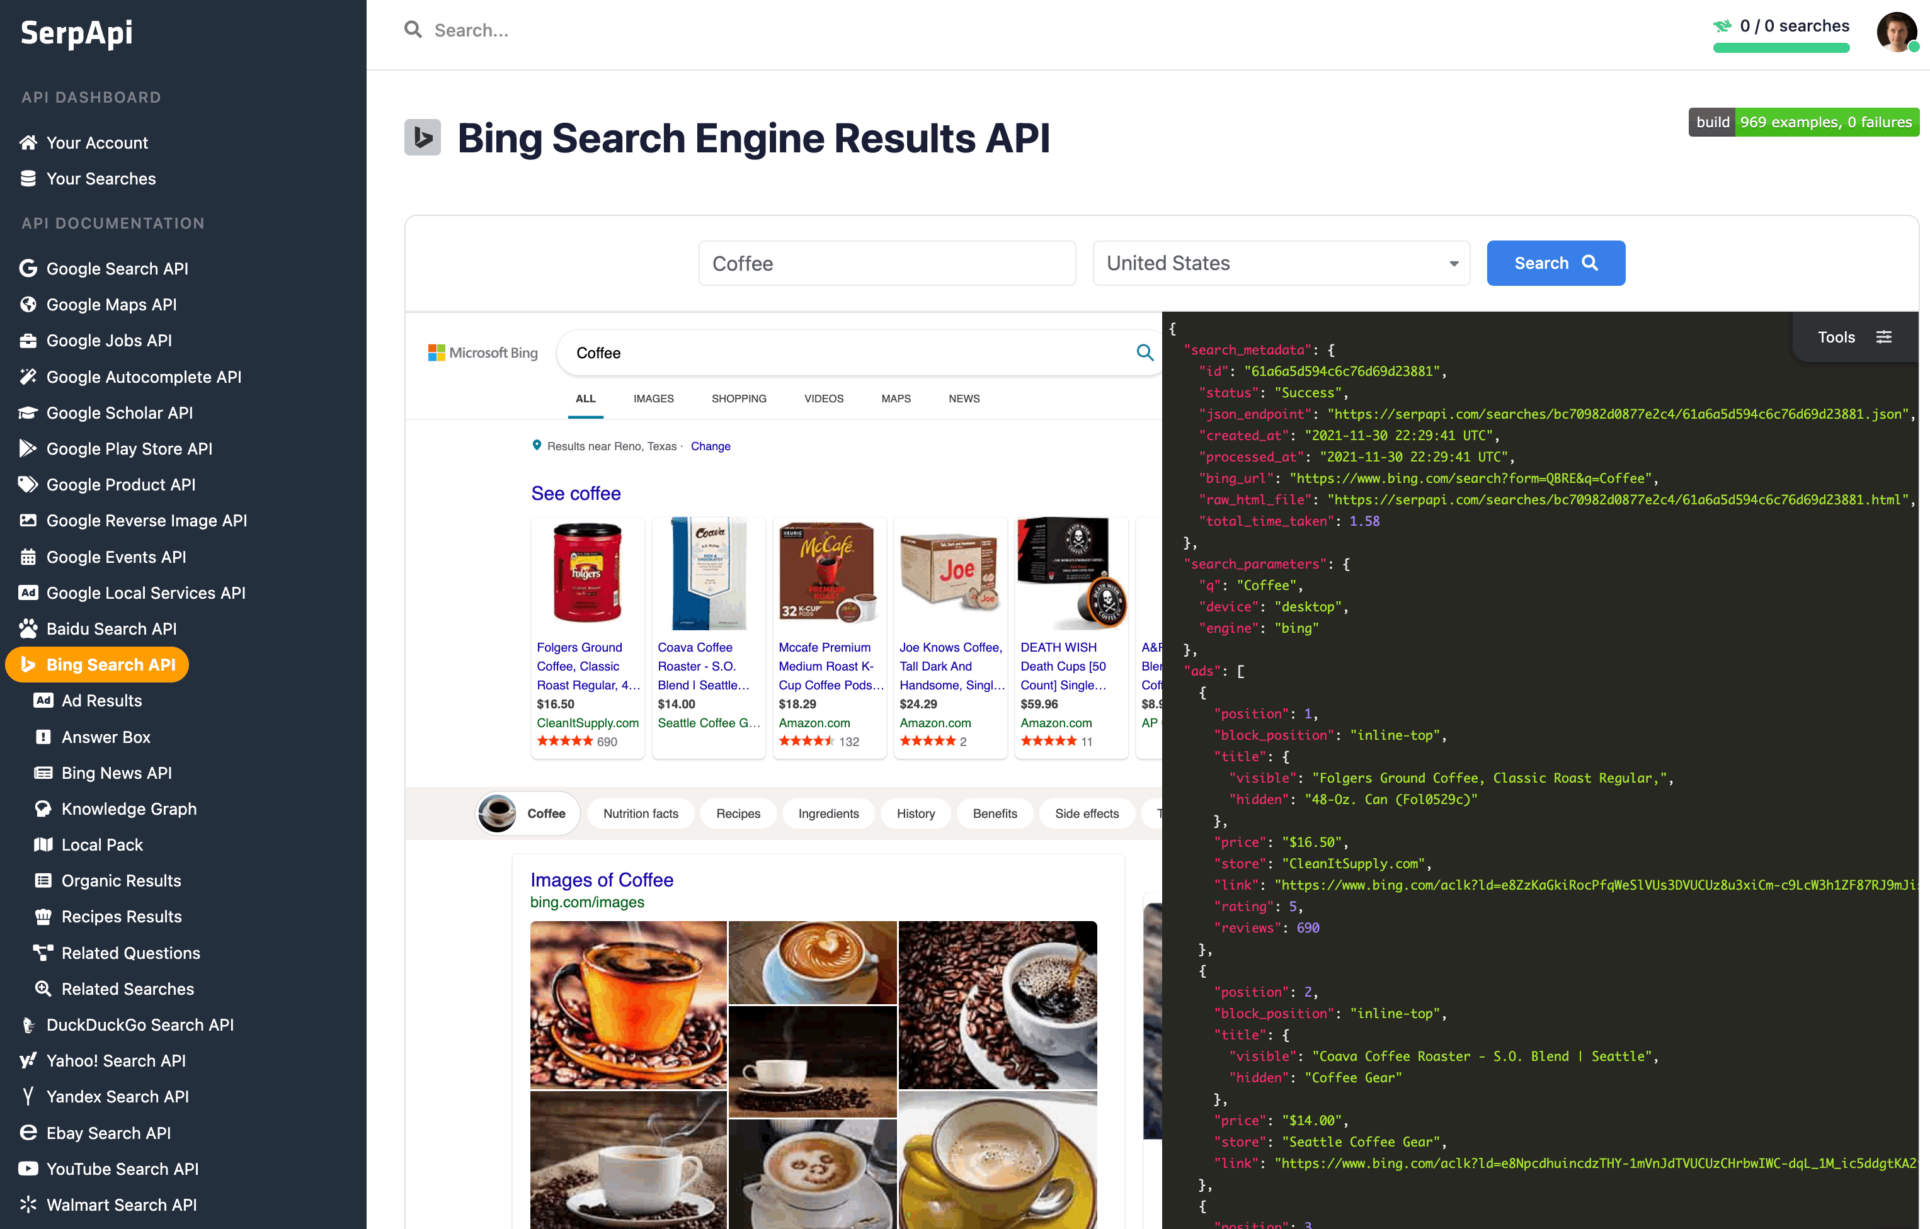Screen dimensions: 1930x1229
Task: Open the Google Search API page
Action: click(x=117, y=268)
